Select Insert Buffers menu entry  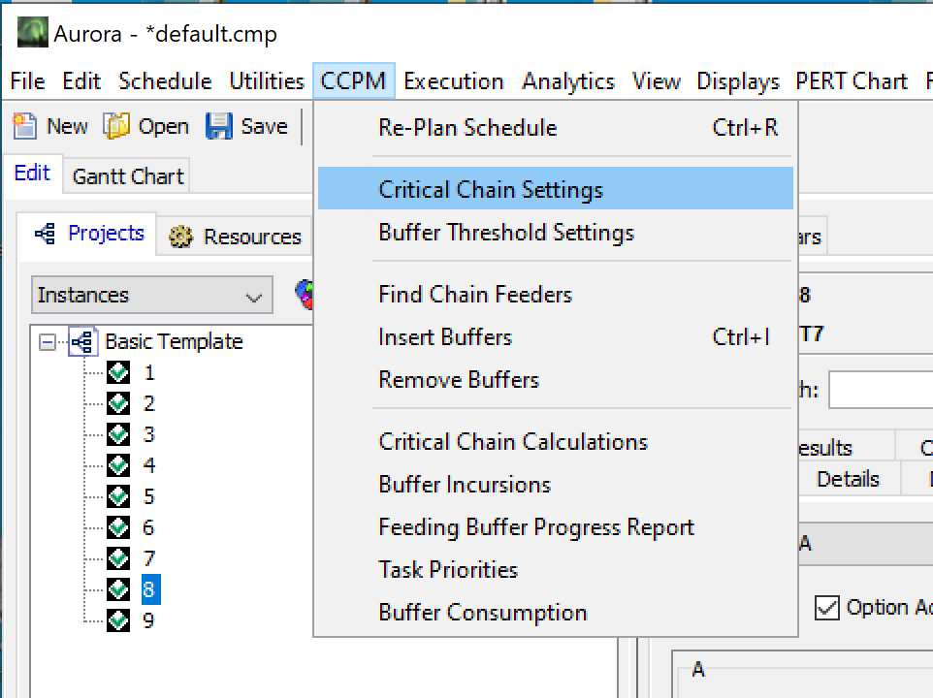click(x=445, y=337)
